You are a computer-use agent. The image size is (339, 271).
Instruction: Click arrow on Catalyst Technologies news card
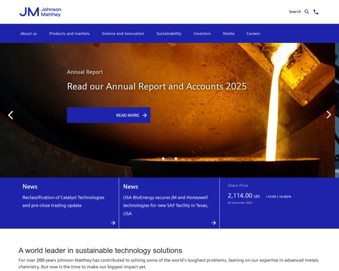113,222
